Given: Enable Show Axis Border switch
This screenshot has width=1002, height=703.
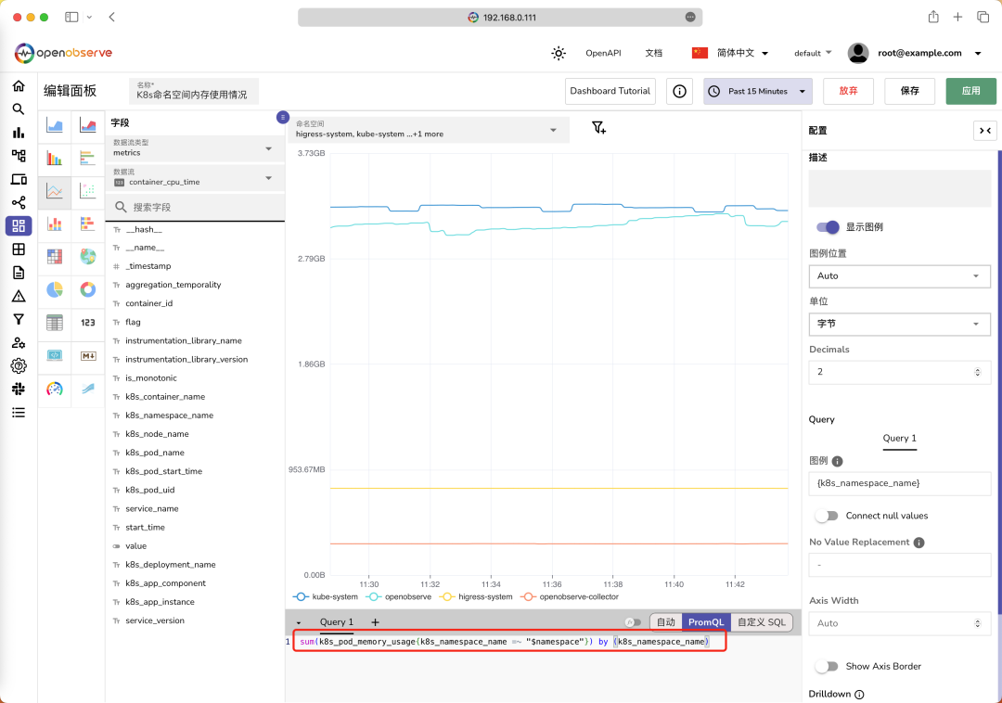Looking at the screenshot, I should (828, 666).
